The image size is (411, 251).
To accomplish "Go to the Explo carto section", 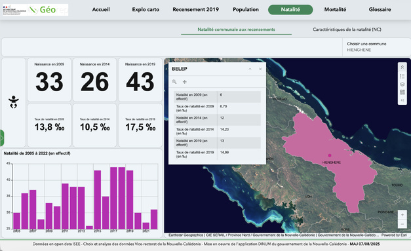I will pyautogui.click(x=146, y=9).
